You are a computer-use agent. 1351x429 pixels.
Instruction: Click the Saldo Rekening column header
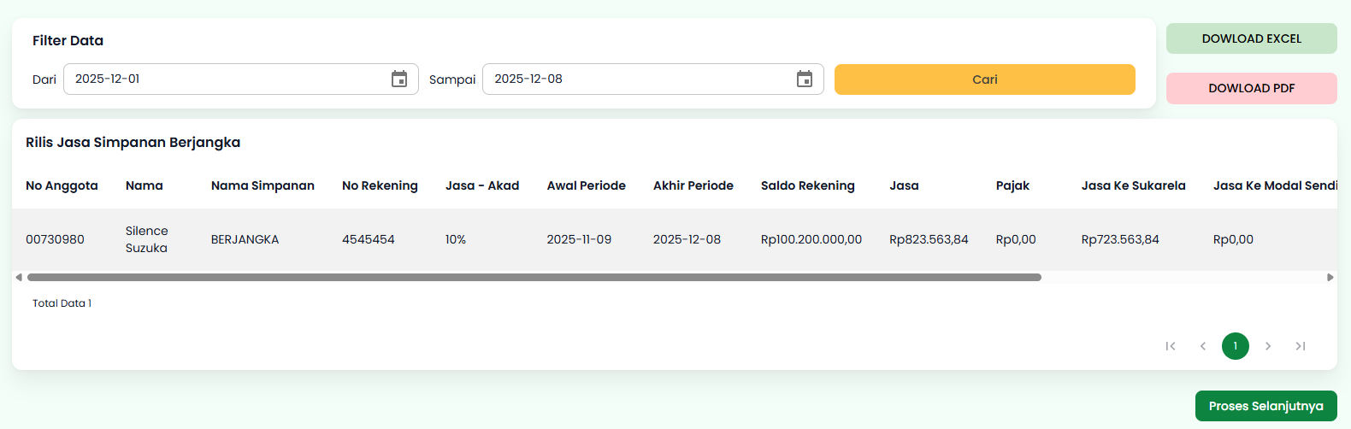click(807, 185)
